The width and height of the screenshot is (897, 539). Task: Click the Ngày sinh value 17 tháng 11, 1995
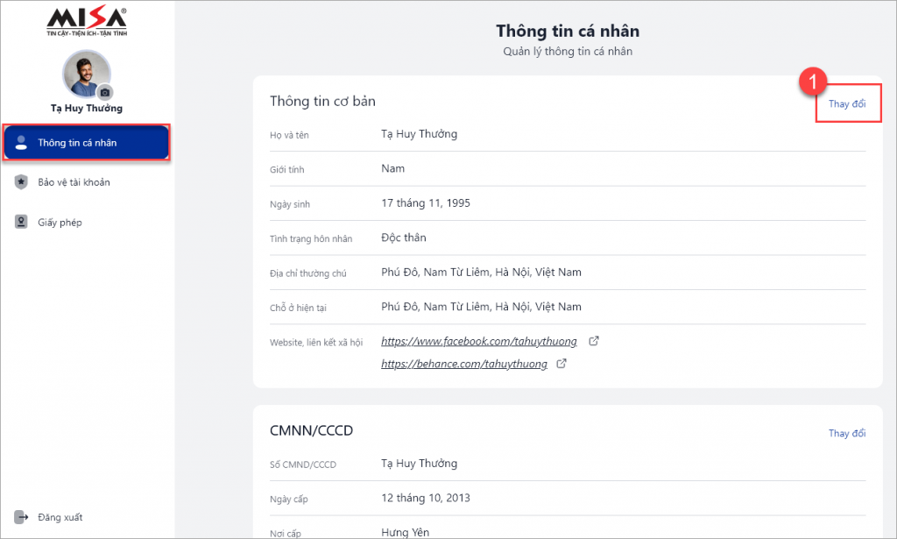[x=426, y=203]
